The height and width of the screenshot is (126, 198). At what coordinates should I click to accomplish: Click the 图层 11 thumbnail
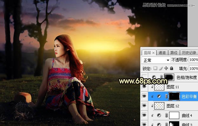pos(159,87)
